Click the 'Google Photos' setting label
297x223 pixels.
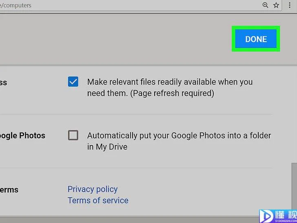[22, 136]
